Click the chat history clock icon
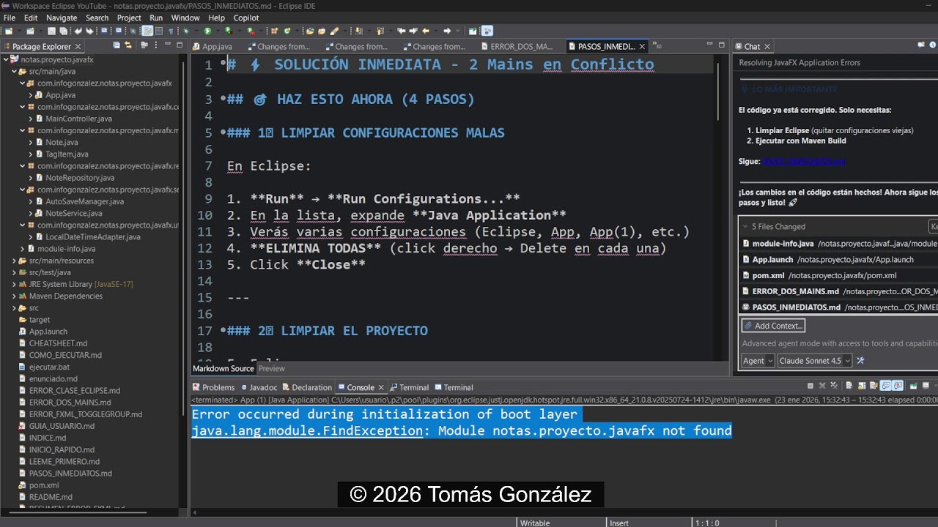Viewport: 938px width, 527px height. point(933,45)
